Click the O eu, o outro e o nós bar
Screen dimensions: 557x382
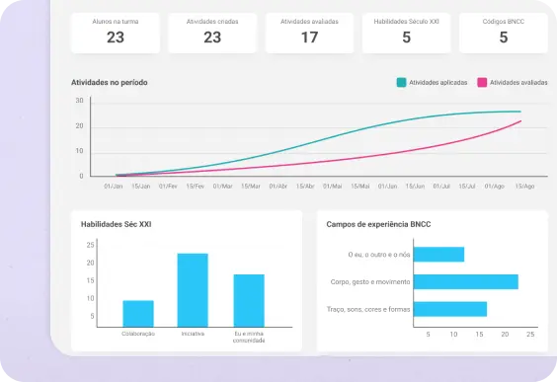[439, 255]
